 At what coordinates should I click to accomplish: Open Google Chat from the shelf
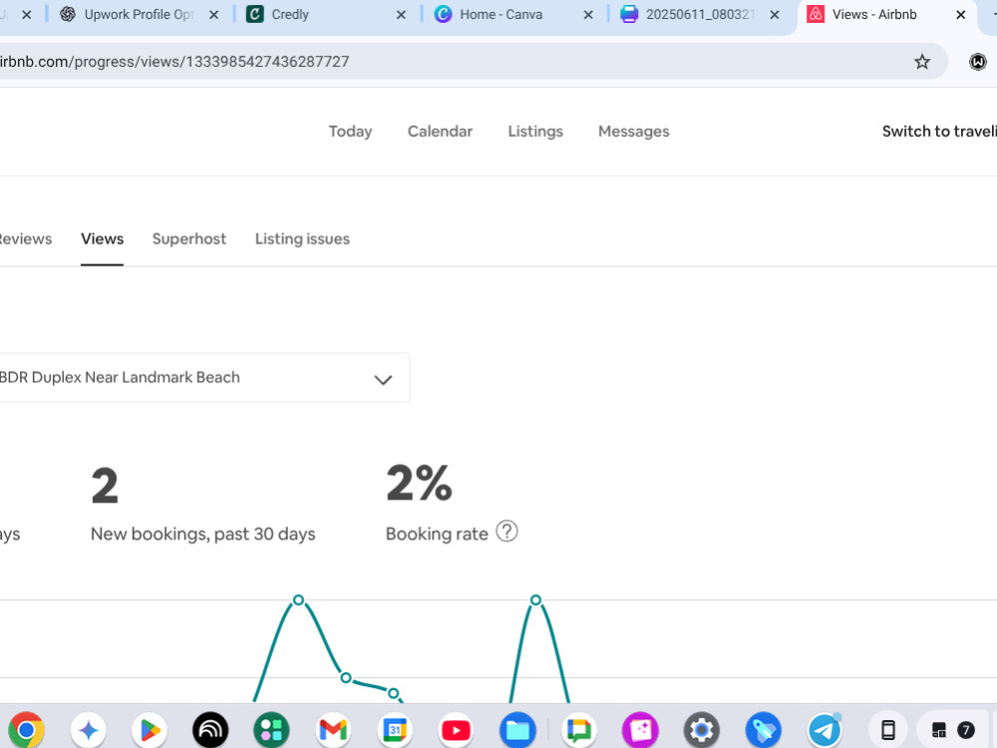tap(578, 730)
